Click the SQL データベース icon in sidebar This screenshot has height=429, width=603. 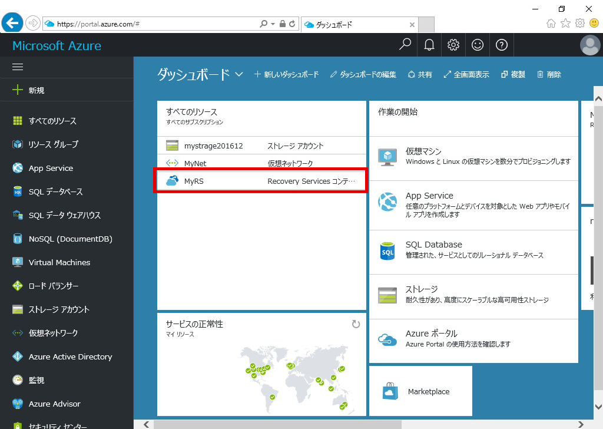coord(18,192)
